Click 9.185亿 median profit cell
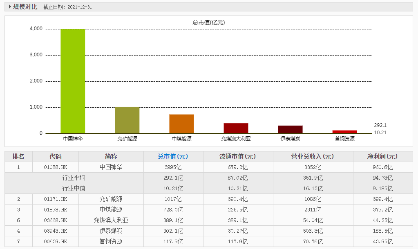The width and height of the screenshot is (418, 249). [x=382, y=189]
